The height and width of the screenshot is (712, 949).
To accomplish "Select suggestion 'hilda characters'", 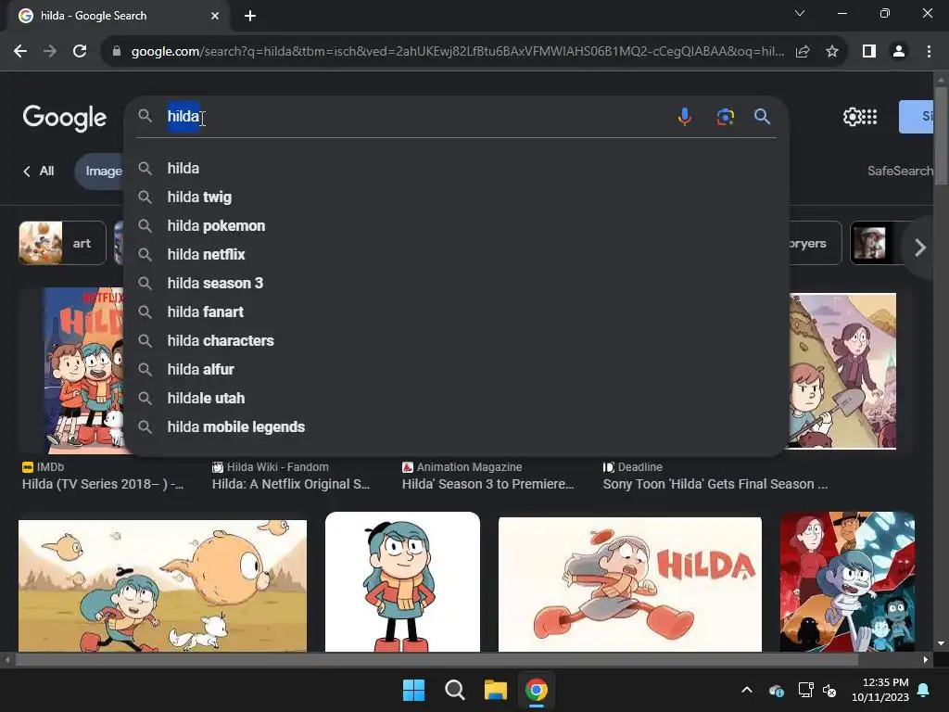I will tap(456, 341).
